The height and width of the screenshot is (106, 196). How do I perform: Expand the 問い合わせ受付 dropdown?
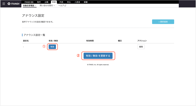pyautogui.click(x=47, y=6)
